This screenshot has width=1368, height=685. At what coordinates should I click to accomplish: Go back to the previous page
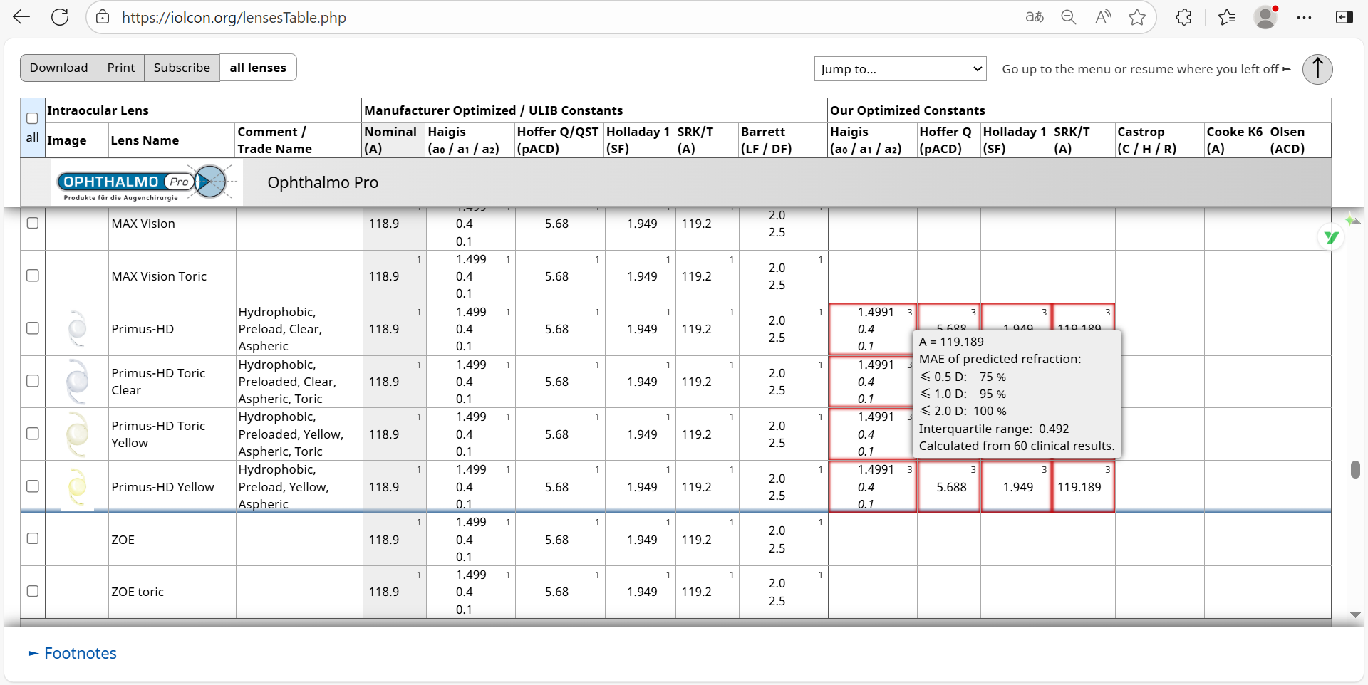pyautogui.click(x=21, y=17)
